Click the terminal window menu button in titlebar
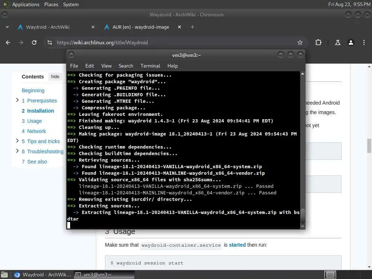Screen dimensions: 372x279 (71, 55)
